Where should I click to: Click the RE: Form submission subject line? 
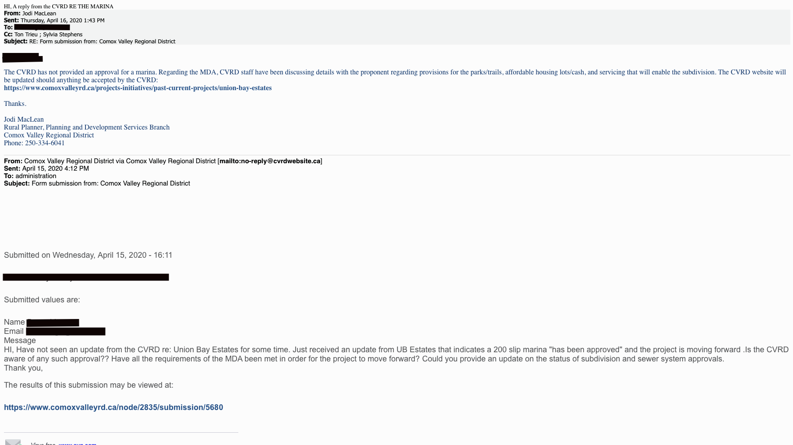coord(102,42)
